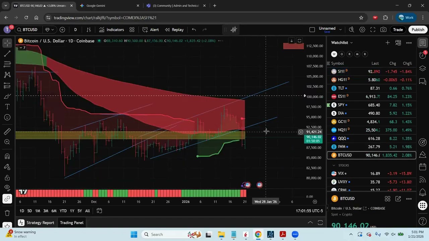Screen dimensions: 429x241
Task: Expand the Watchlist name dropdown
Action: [x=342, y=43]
